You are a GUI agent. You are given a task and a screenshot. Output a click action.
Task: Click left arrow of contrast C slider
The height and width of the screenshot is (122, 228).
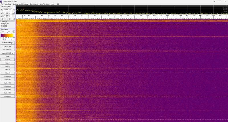(x=3, y=32)
